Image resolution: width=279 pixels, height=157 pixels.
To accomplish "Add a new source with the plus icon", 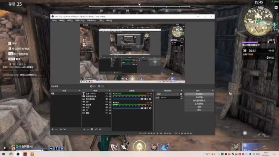I will point(84,129).
